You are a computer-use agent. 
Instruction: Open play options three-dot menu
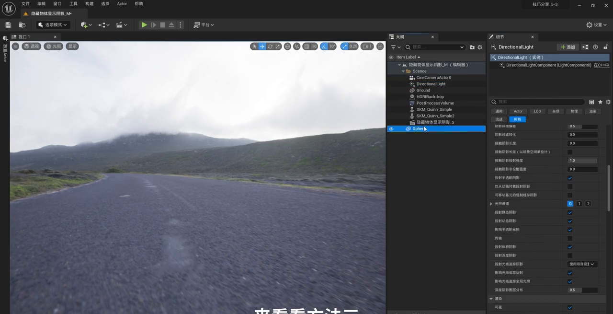click(x=180, y=25)
